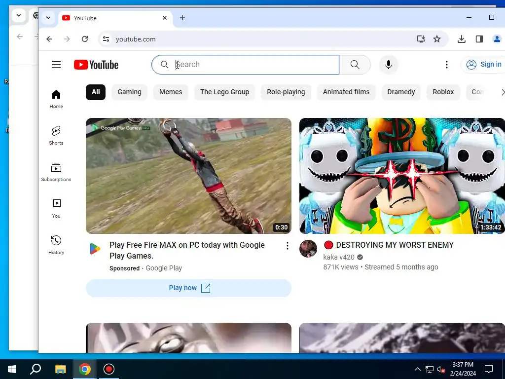
Task: Click the install app icon in address bar
Action: pyautogui.click(x=421, y=39)
